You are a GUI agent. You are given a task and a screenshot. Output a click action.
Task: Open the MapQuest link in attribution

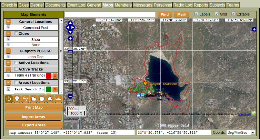coord(244,114)
